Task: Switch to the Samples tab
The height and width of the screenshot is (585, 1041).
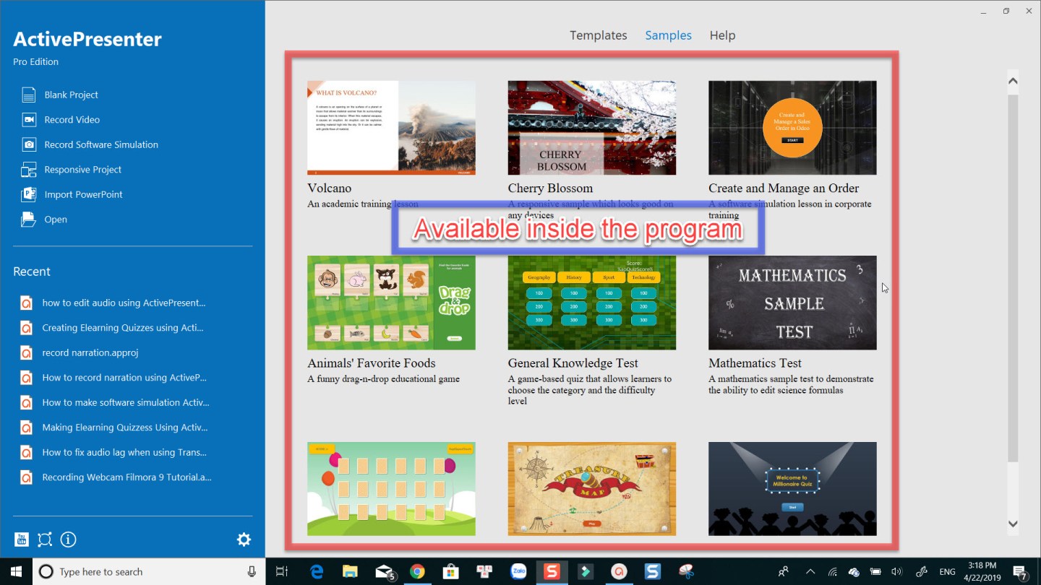Action: pos(668,35)
